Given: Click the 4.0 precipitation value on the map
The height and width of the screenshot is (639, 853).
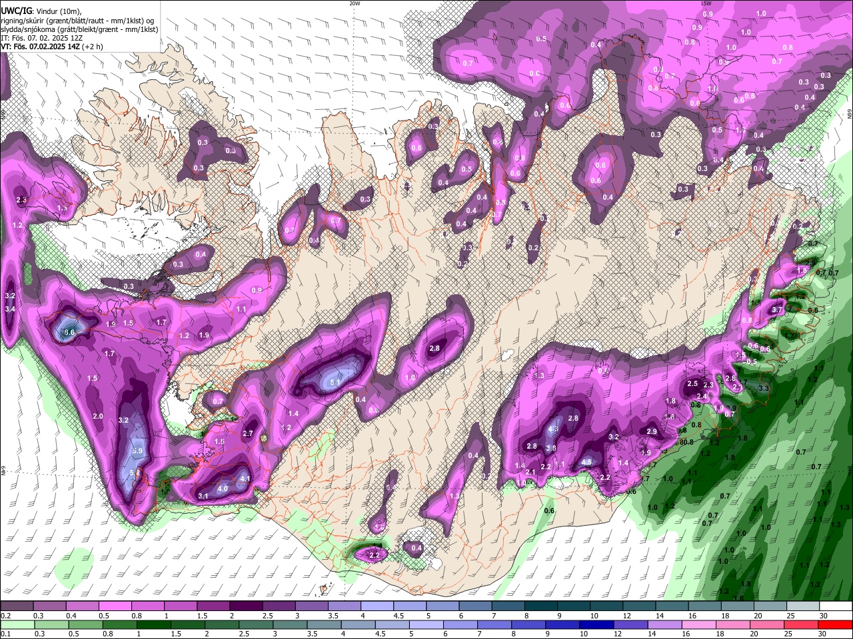Looking at the screenshot, I should (223, 489).
